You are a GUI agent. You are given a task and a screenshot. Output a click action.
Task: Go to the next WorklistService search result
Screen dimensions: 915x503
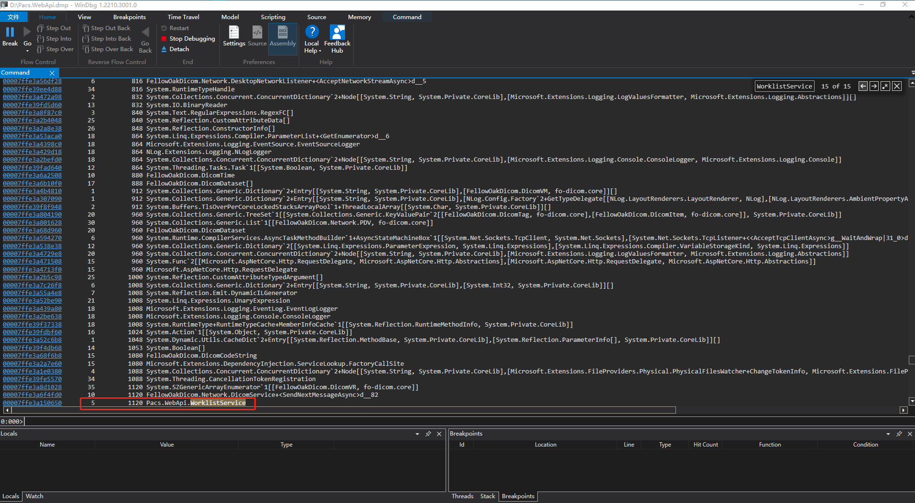[x=873, y=86]
